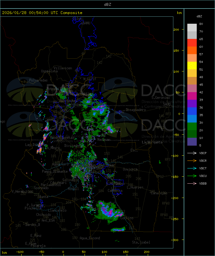Click the Sta.Isabel place label
215x256 pixels.
(141, 242)
